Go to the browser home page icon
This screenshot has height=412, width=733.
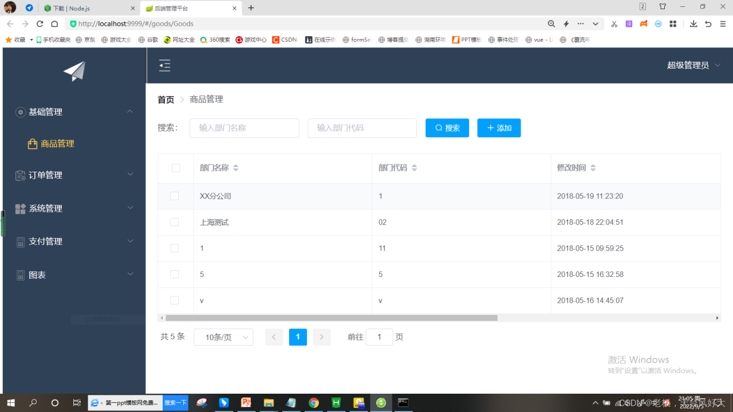54,24
